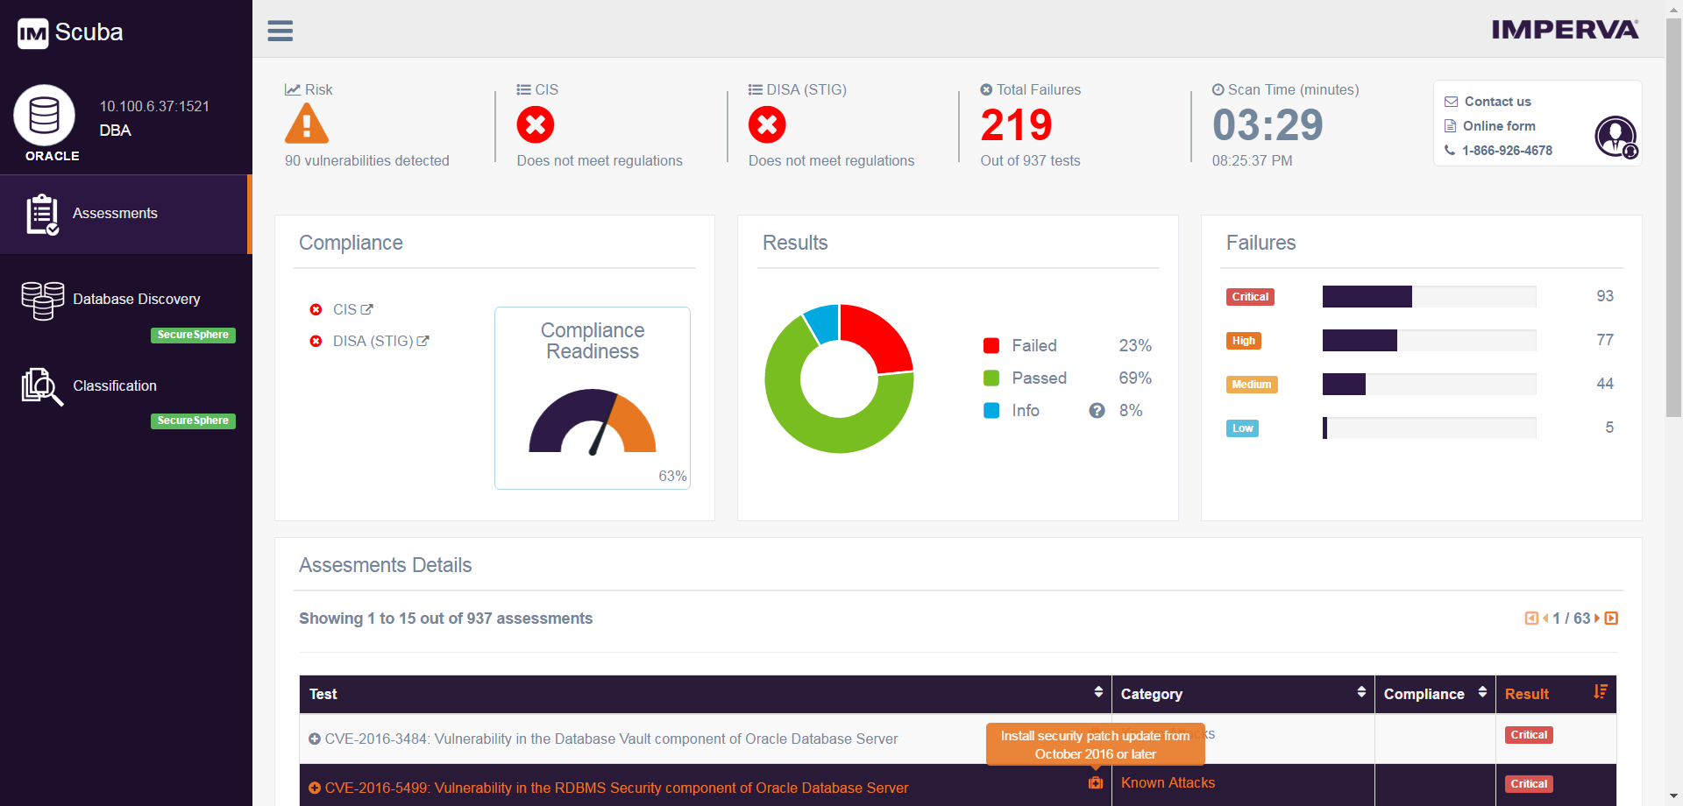The height and width of the screenshot is (806, 1683).
Task: Click the DISA (STIG) external link arrow icon
Action: tap(423, 341)
